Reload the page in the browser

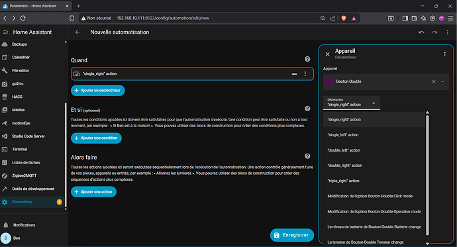pos(23,18)
